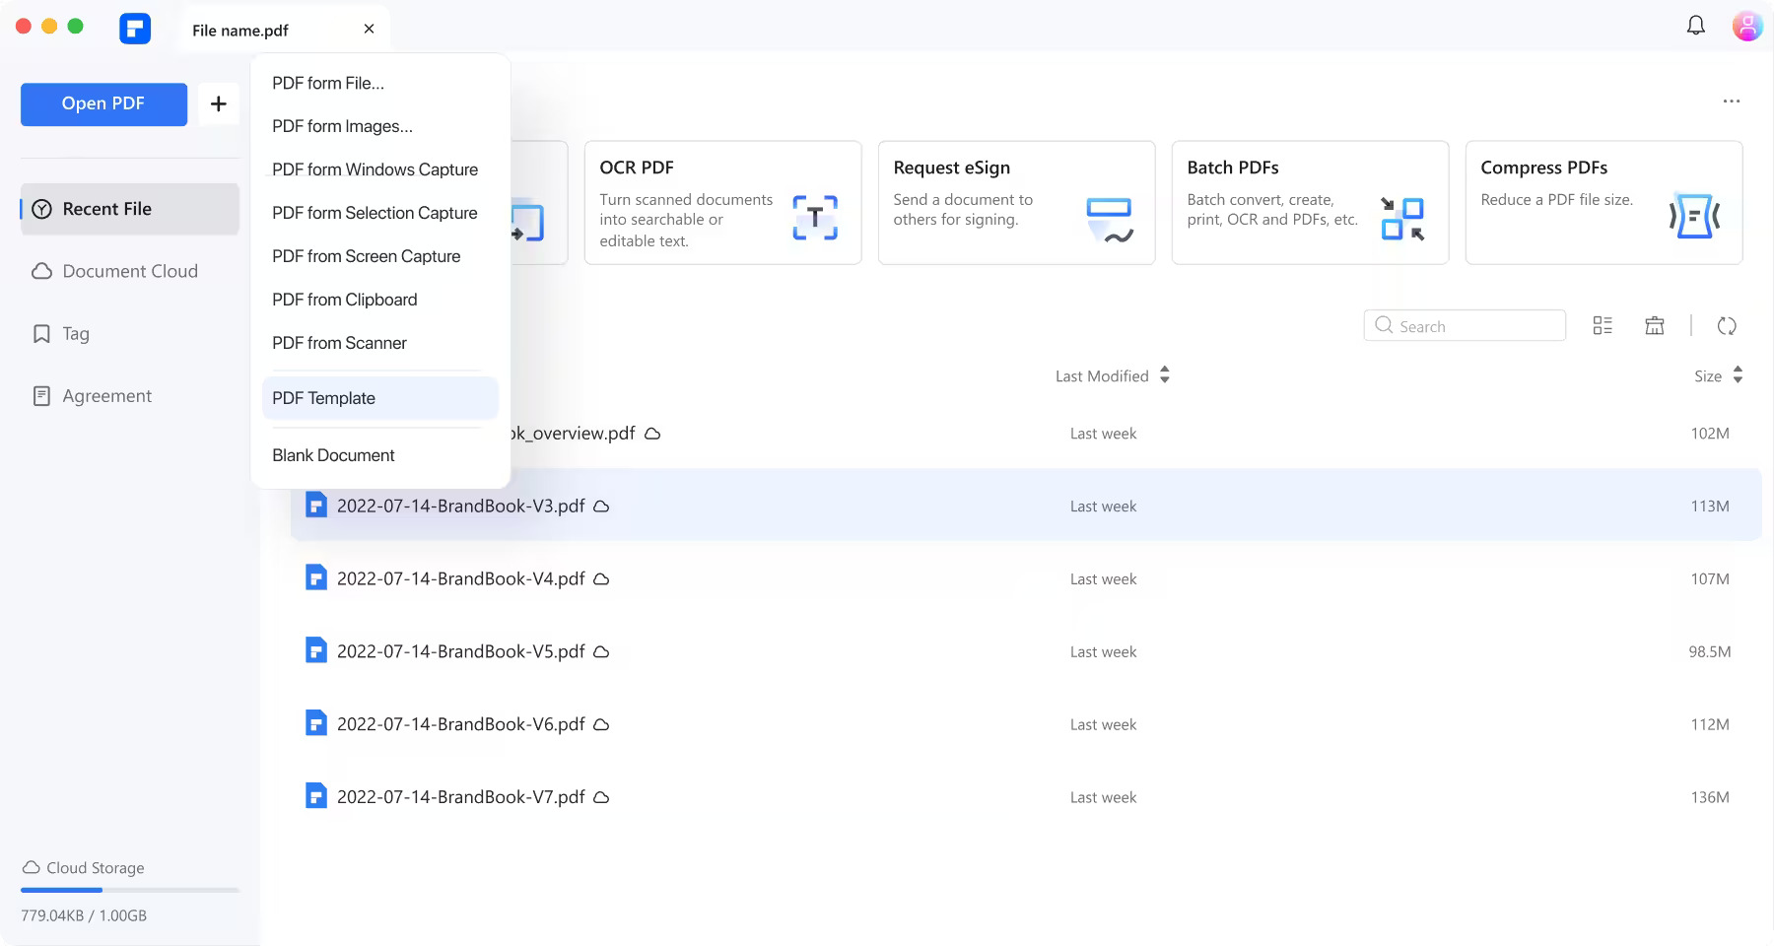Click the PDFelement app logo icon
The height and width of the screenshot is (946, 1774).
coord(135,29)
